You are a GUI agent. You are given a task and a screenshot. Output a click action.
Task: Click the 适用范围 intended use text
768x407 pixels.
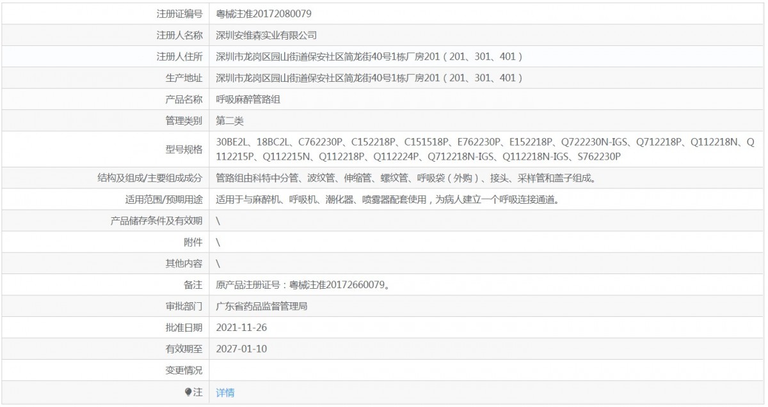[x=388, y=199]
